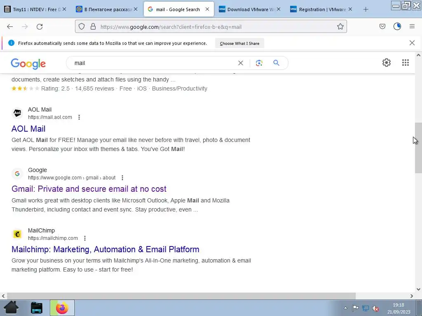This screenshot has width=422, height=316.
Task: Click the magnifier search button in Google
Action: 276,63
